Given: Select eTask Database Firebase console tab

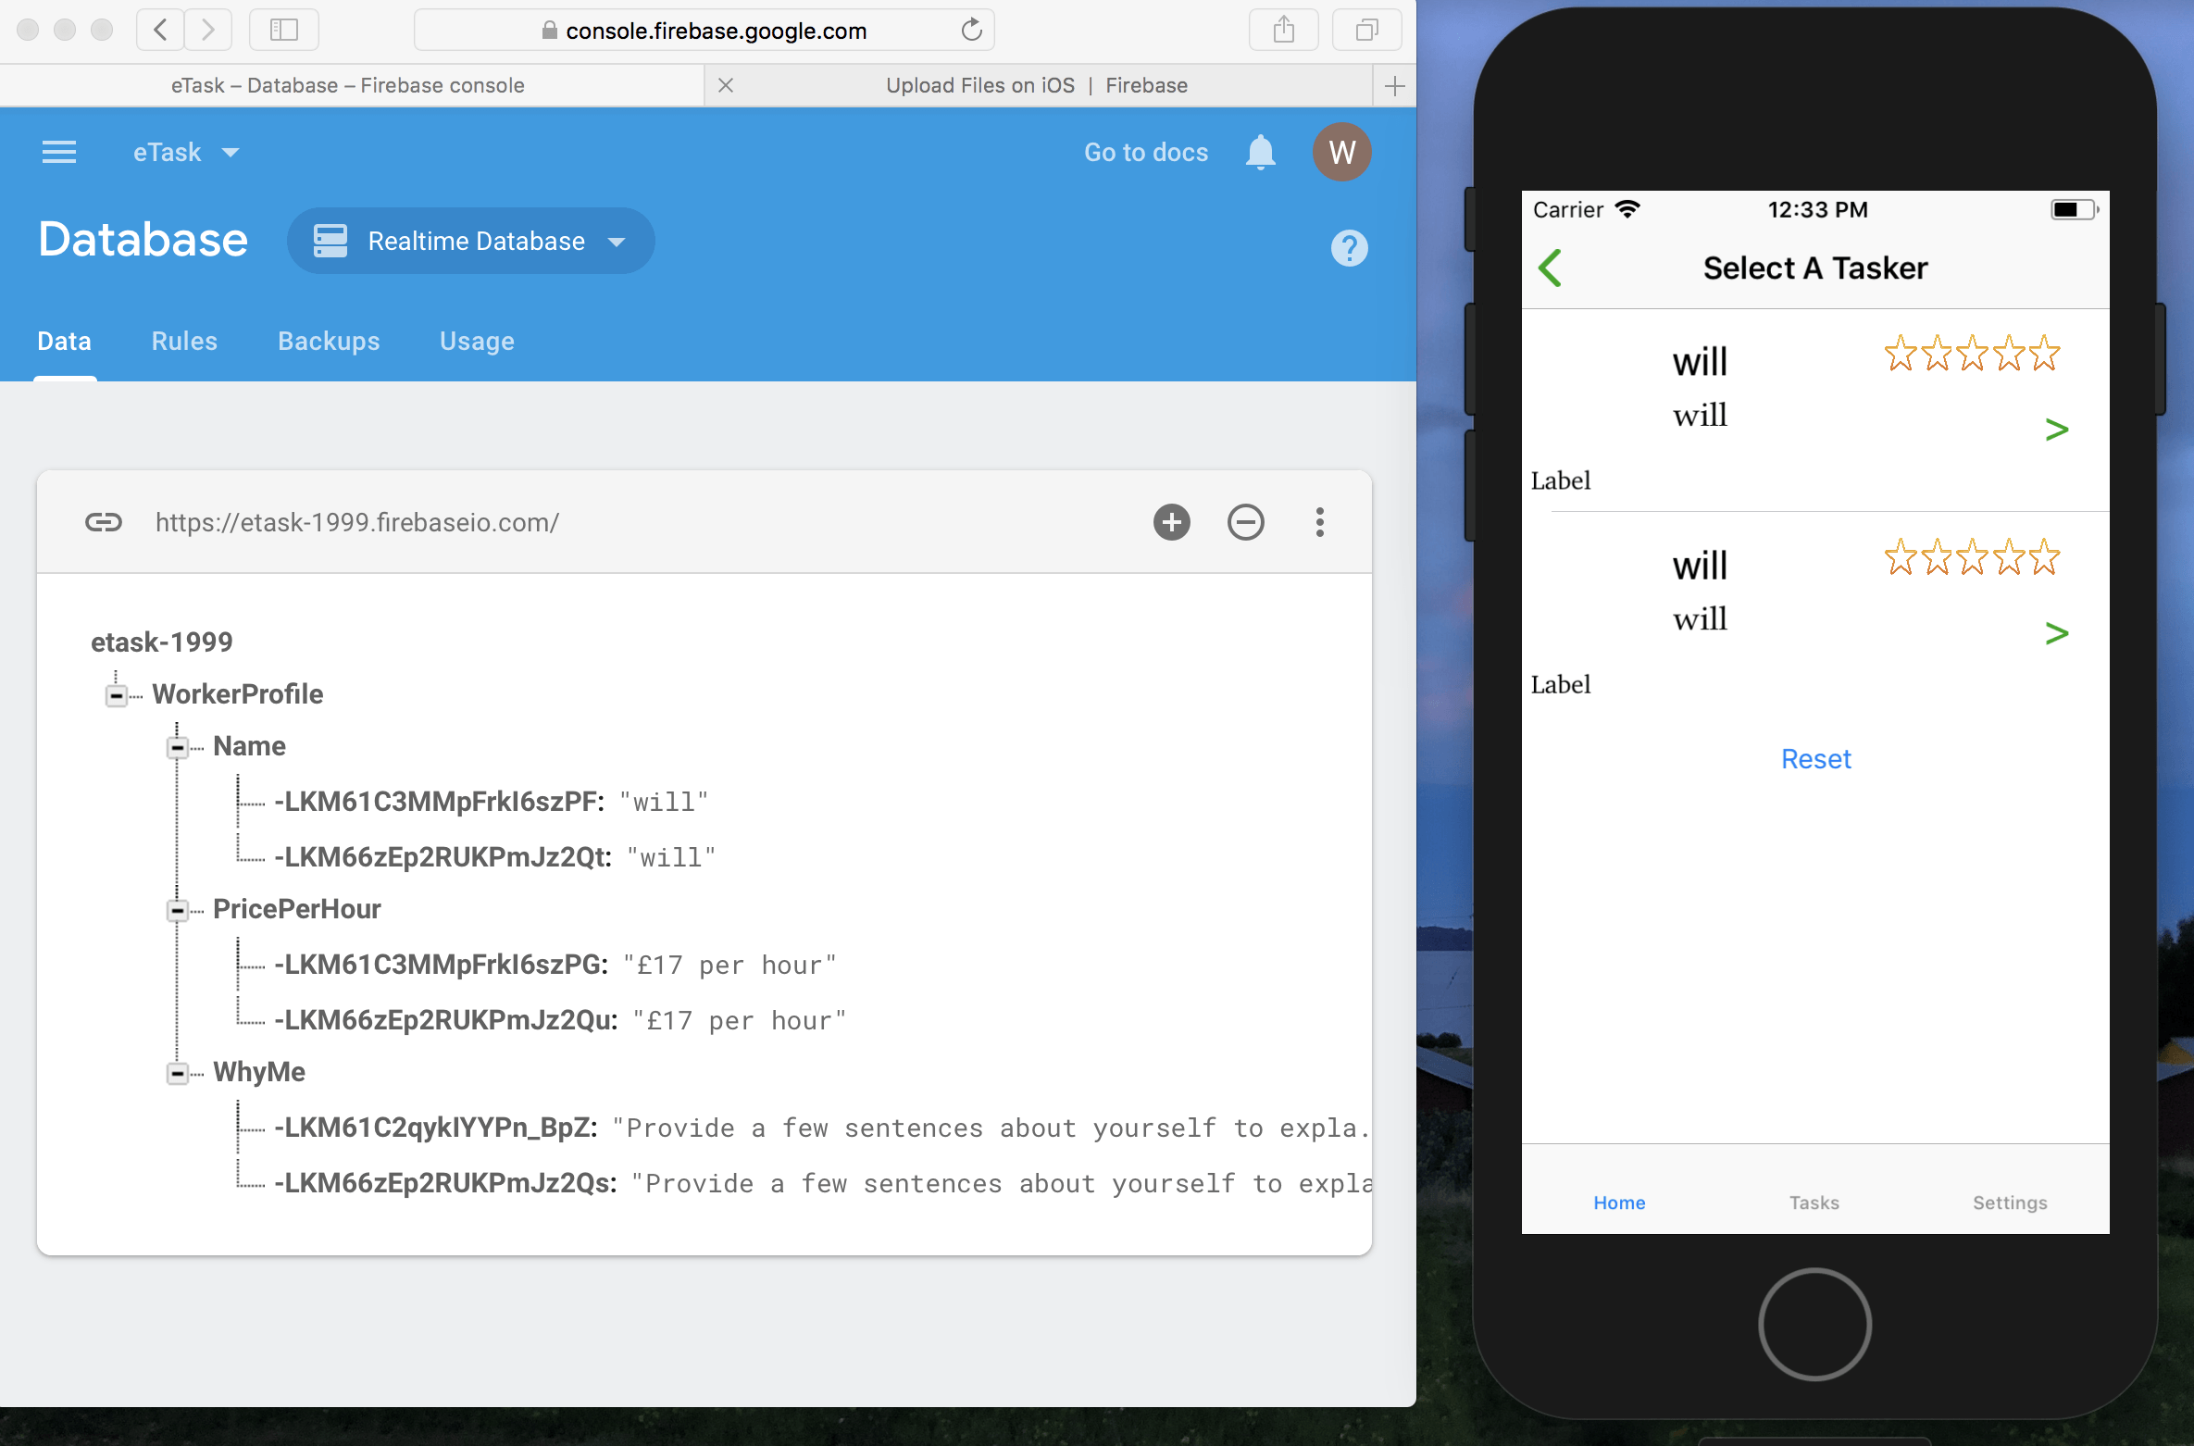Looking at the screenshot, I should coord(348,85).
